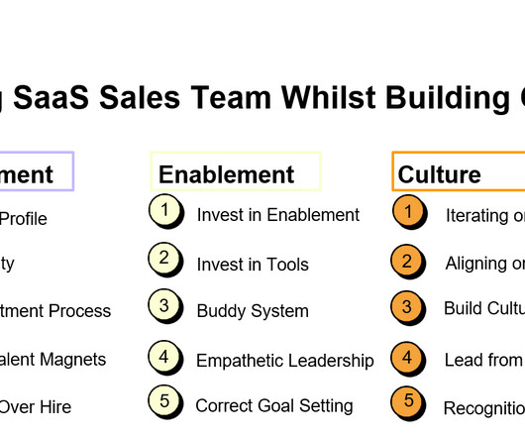
Task: Select orange number 2 circle beside Aligning
Action: (x=408, y=262)
